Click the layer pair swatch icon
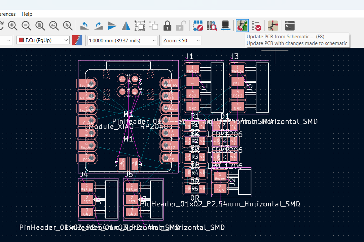The width and height of the screenshot is (364, 242). [x=77, y=40]
